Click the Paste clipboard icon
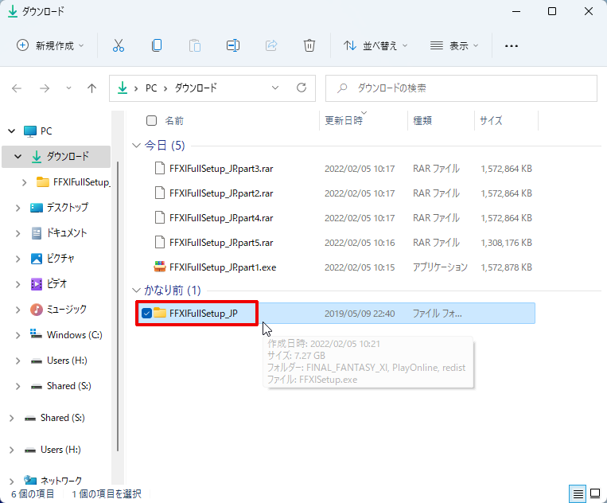Screen dimensions: 607x503 tap(195, 45)
